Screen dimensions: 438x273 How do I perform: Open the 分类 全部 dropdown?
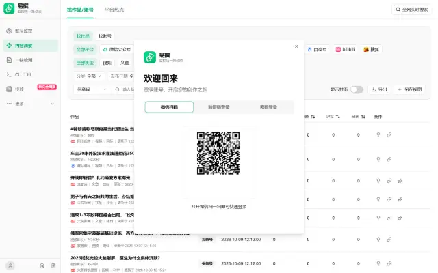point(89,76)
